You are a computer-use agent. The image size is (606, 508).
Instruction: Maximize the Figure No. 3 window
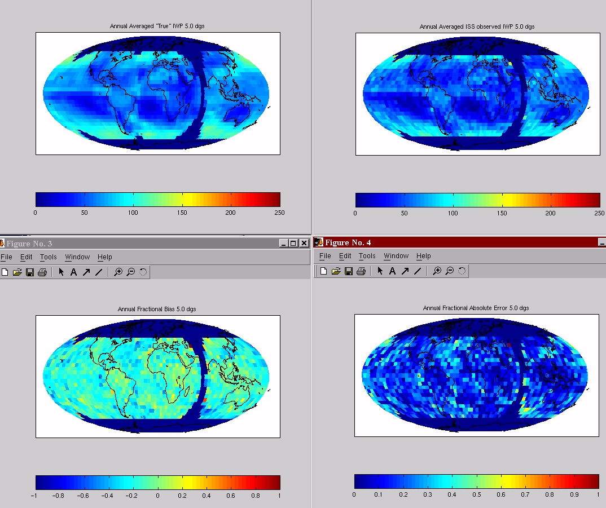(x=293, y=244)
